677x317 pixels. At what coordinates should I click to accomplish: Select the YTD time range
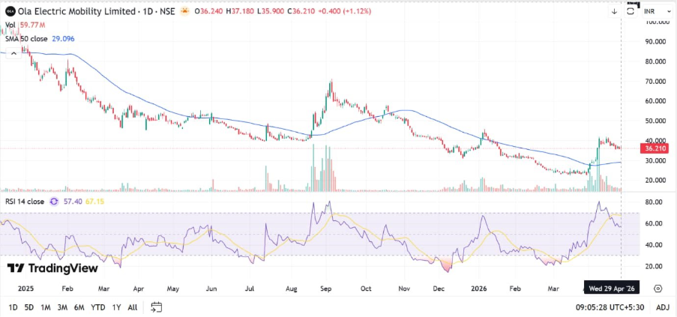coord(97,307)
